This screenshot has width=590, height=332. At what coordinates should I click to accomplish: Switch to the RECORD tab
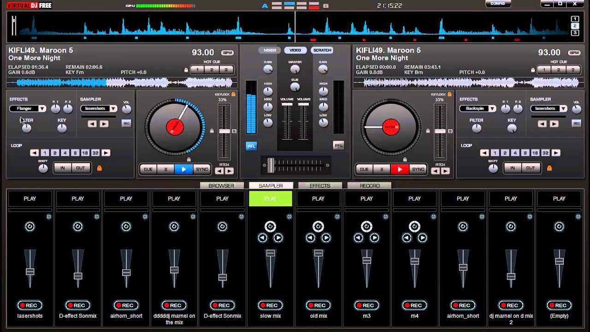370,186
